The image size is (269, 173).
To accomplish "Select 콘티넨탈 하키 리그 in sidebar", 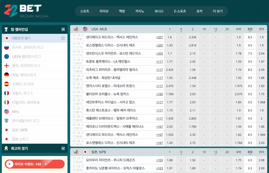I will 35,121.
